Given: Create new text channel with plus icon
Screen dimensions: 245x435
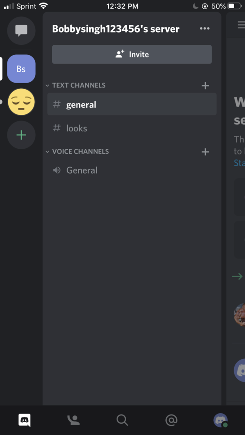Looking at the screenshot, I should click(205, 86).
